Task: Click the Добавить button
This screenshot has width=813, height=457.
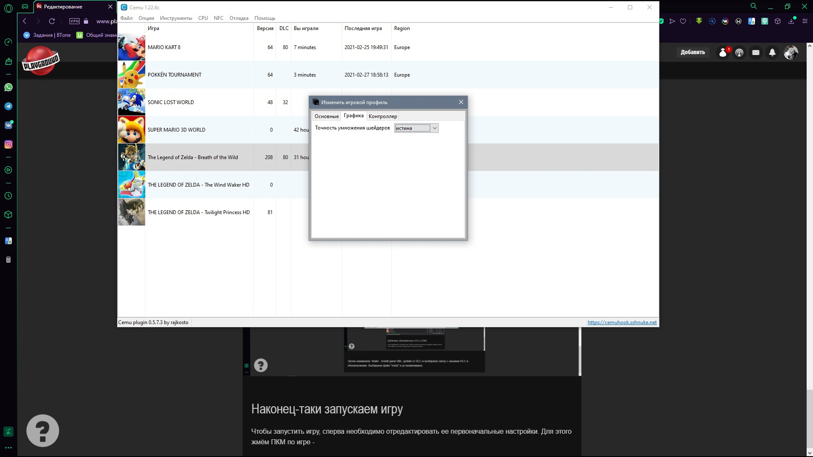Action: (693, 52)
